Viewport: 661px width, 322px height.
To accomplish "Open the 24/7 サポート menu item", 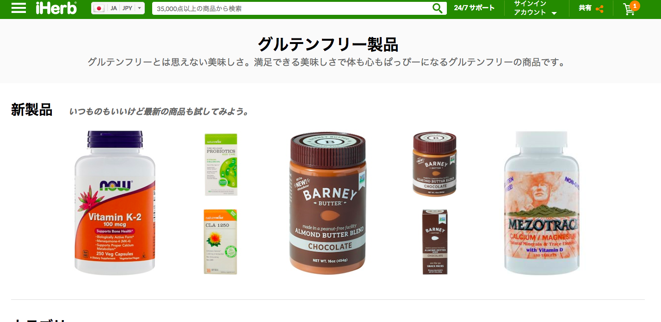I will click(474, 8).
